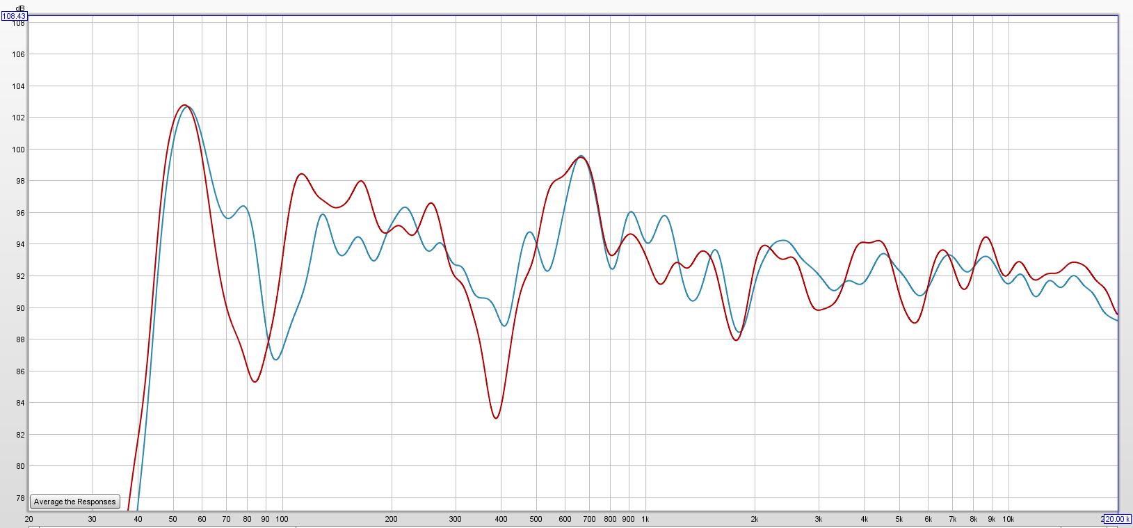This screenshot has width=1133, height=528.
Task: Click the 600 label on the frequency axis
Action: (565, 519)
